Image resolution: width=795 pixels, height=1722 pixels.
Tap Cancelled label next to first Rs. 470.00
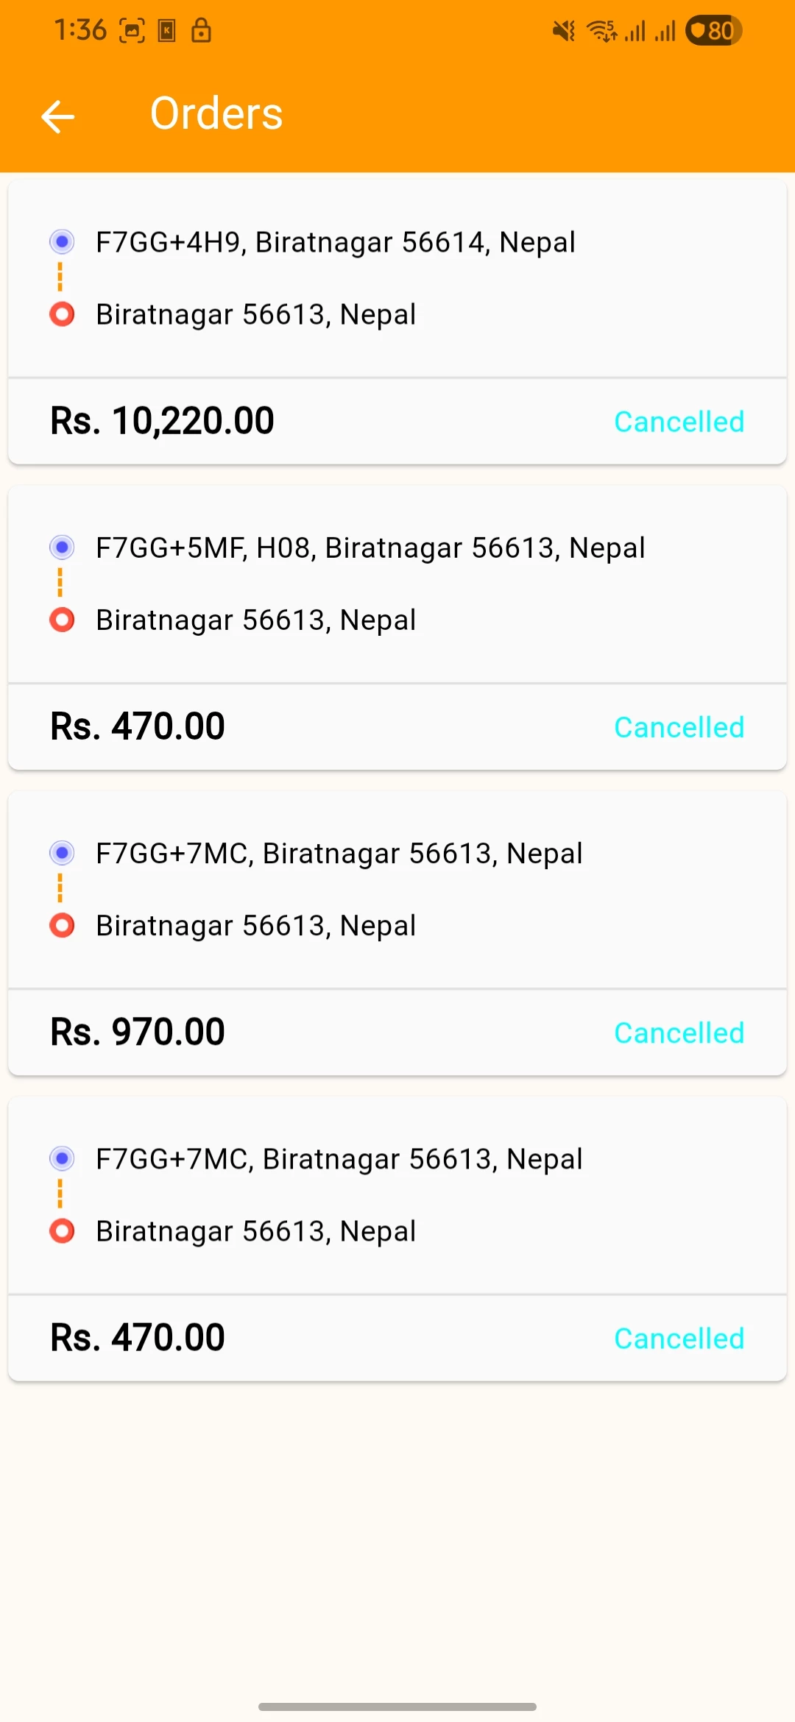[679, 727]
